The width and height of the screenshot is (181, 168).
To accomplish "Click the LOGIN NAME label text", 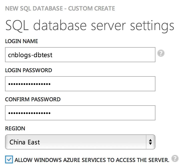I will [22, 41].
